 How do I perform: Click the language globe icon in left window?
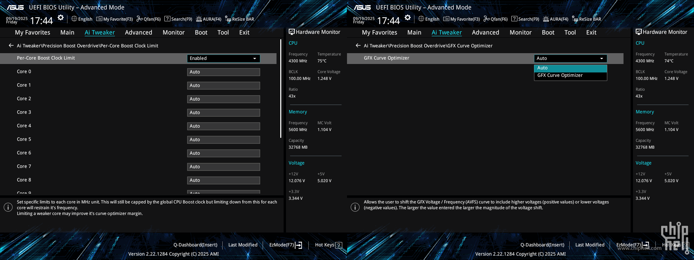point(74,19)
